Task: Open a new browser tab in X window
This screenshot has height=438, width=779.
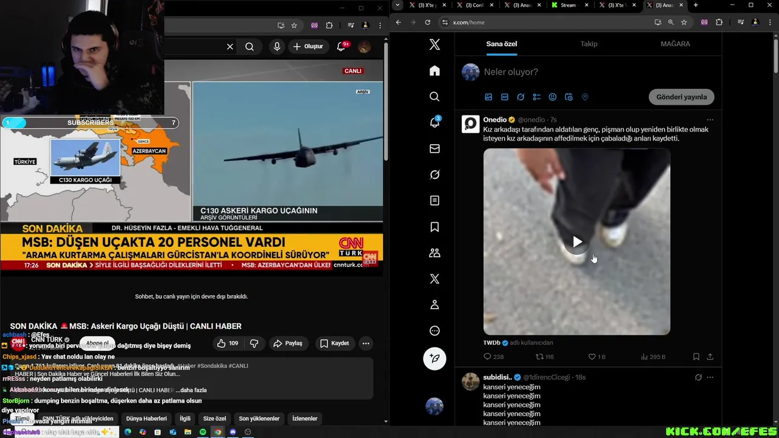Action: click(696, 5)
